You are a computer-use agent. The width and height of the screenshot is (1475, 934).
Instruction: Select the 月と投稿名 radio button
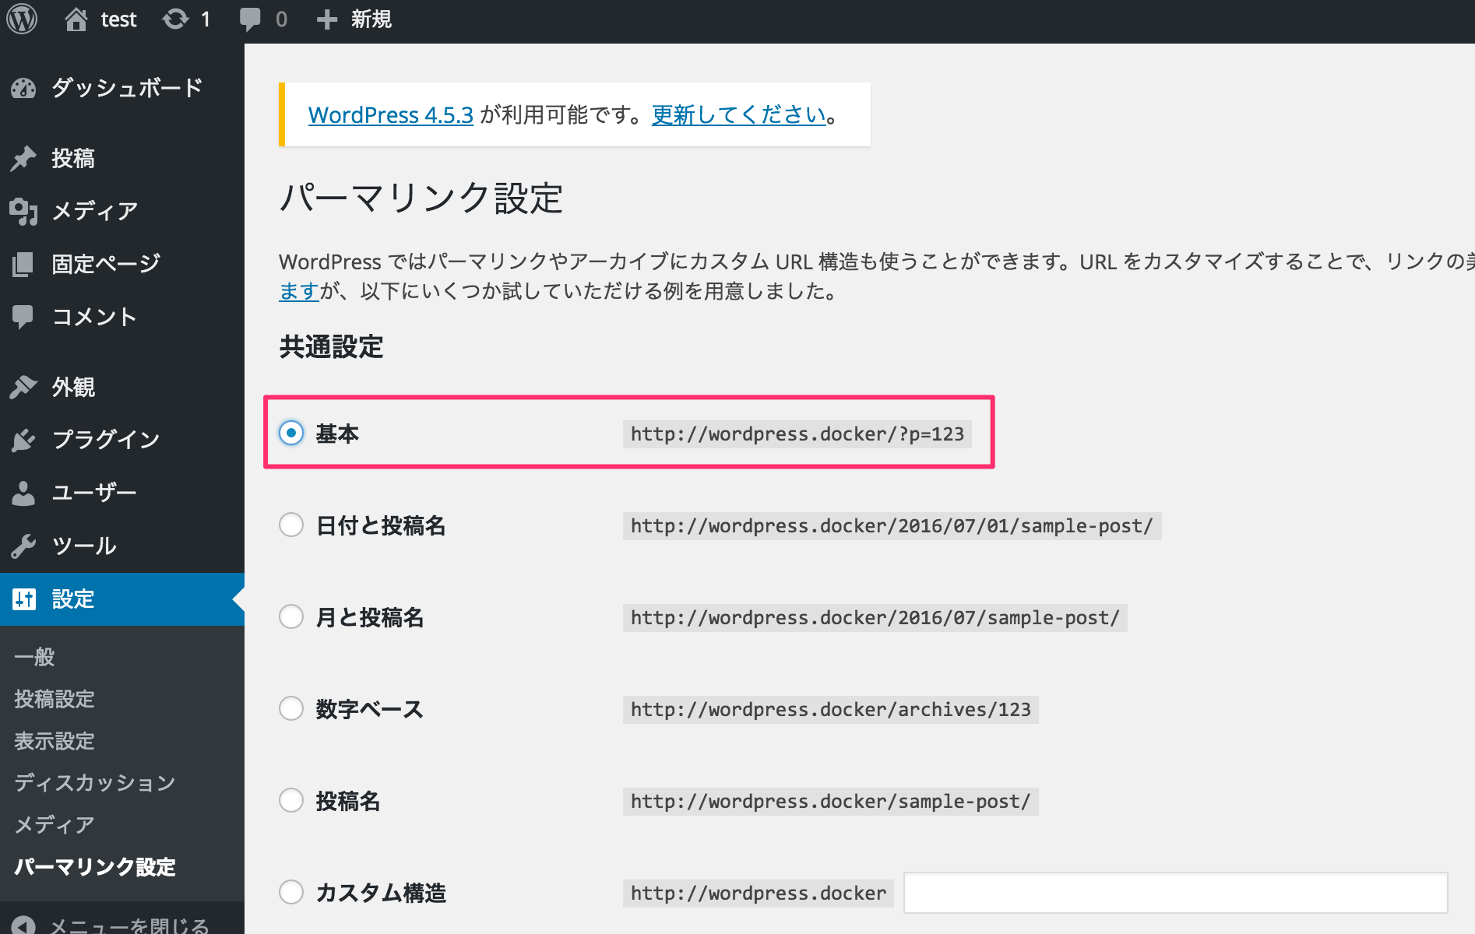pos(291,616)
